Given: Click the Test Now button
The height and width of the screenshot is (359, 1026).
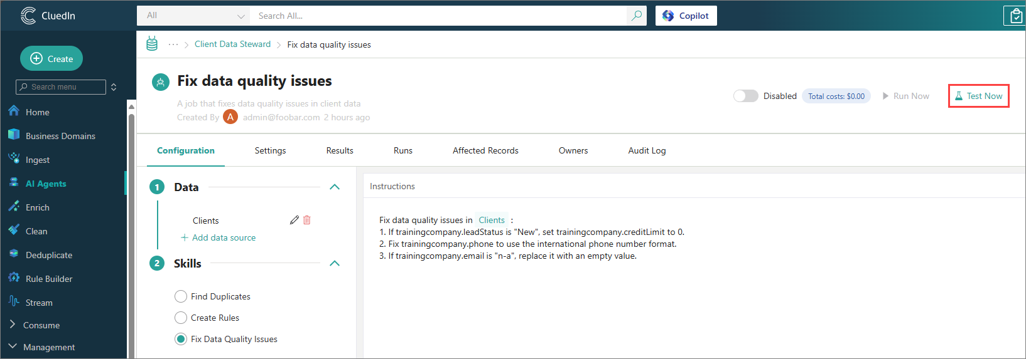Looking at the screenshot, I should pyautogui.click(x=978, y=96).
